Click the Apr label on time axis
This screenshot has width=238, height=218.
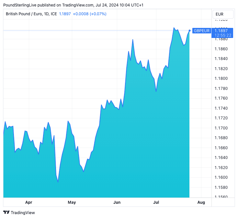coord(29,202)
